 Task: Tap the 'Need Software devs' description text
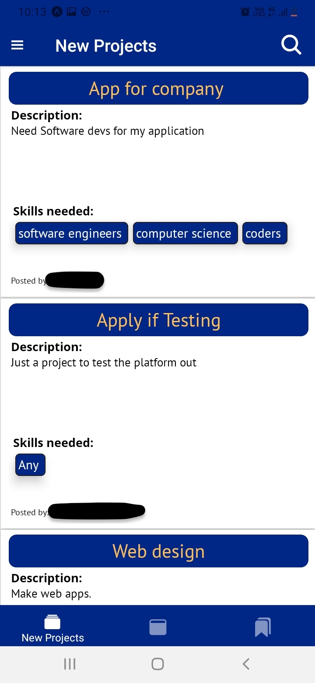coord(108,131)
